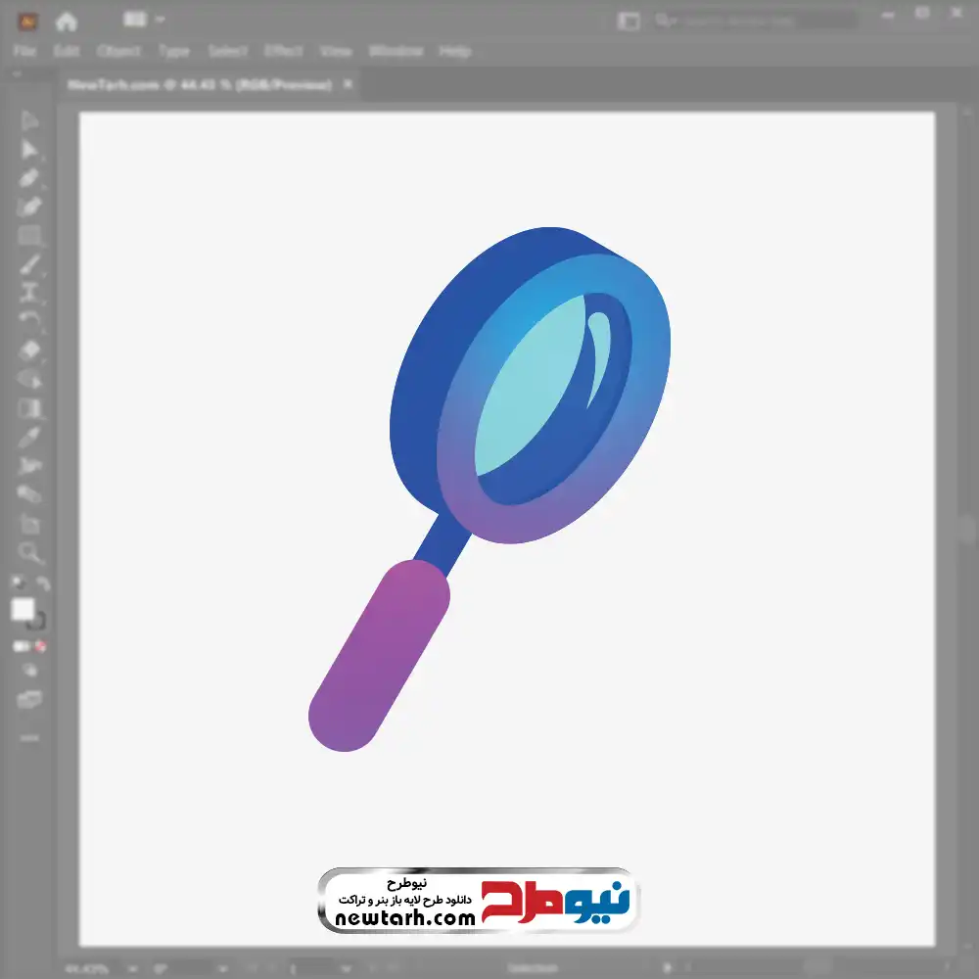979x979 pixels.
Task: Select the Direct Selection tool
Action: [29, 149]
